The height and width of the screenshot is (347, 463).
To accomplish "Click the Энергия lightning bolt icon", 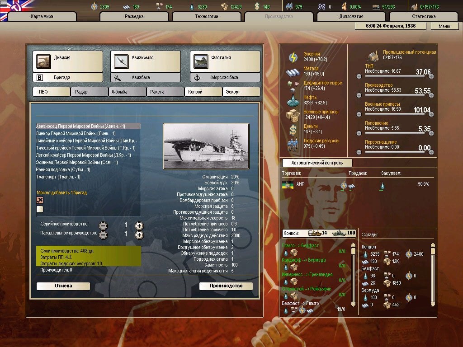I will click(293, 56).
